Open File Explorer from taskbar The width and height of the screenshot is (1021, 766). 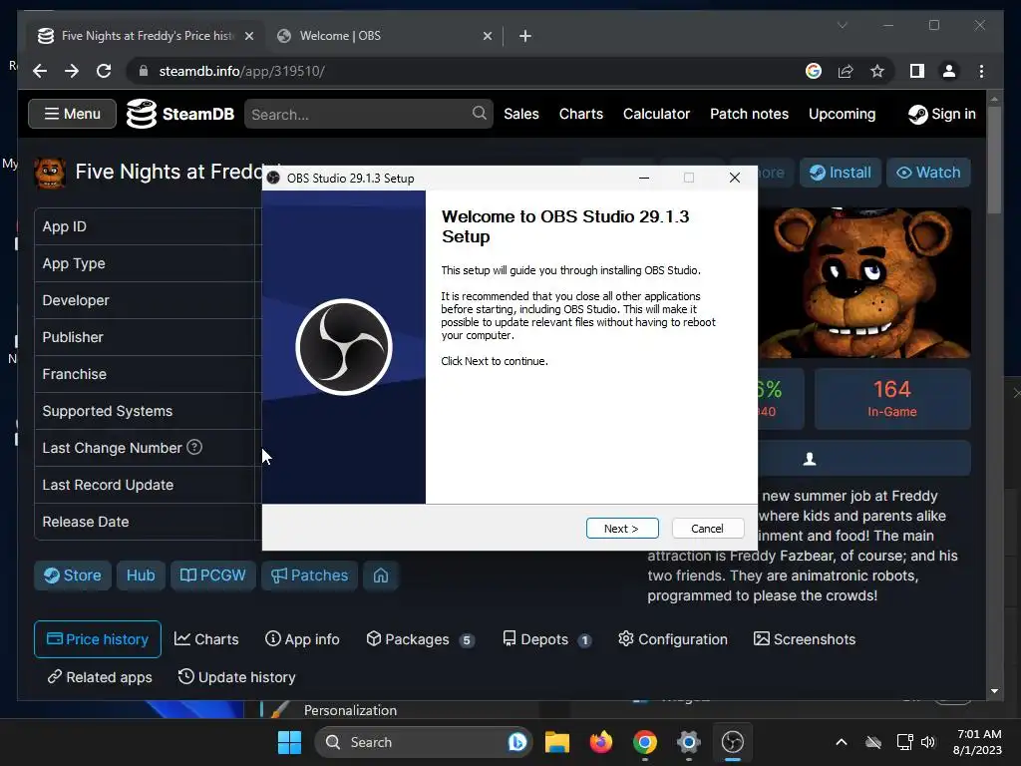[x=557, y=742]
